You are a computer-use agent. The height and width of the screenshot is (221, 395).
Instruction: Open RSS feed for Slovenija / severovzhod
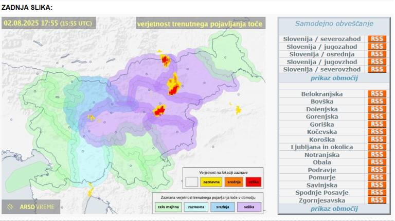376,69
